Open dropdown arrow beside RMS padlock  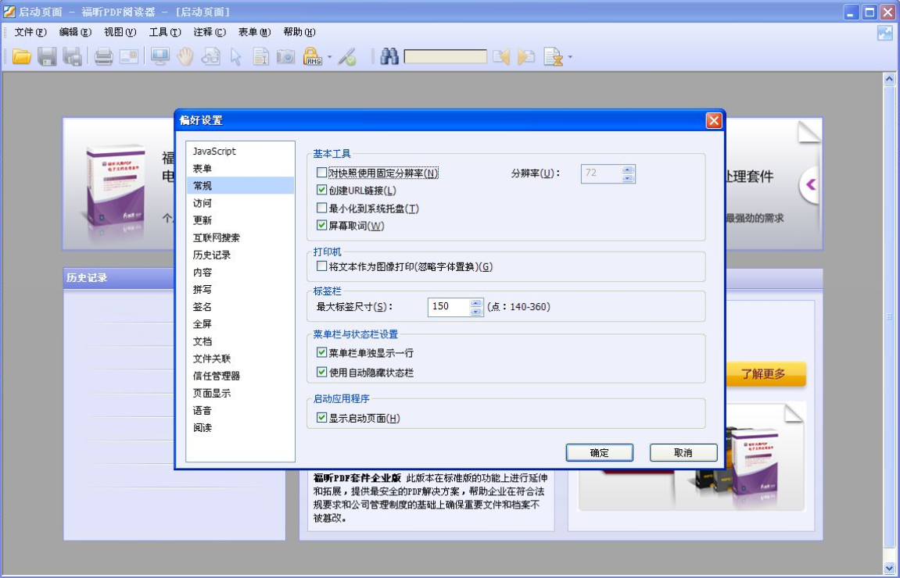[x=329, y=57]
